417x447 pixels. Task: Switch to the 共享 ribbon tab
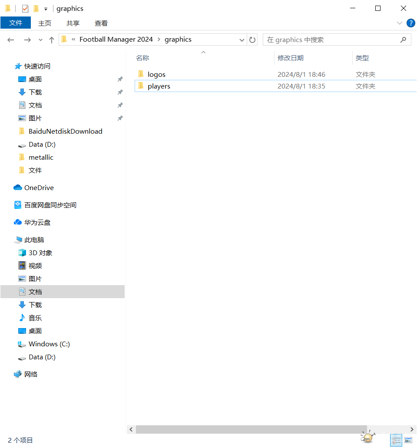coord(73,23)
